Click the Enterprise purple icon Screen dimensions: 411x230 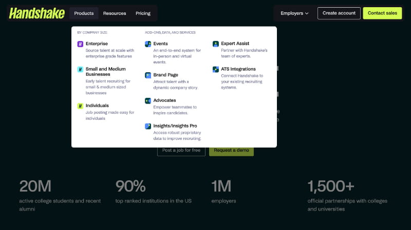click(80, 44)
